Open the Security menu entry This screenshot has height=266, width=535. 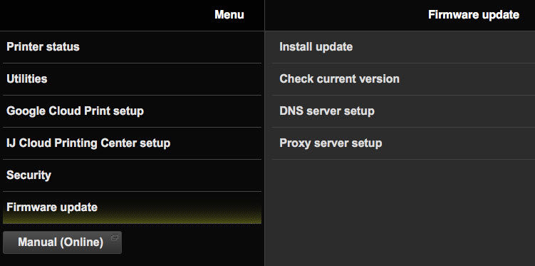pos(132,175)
